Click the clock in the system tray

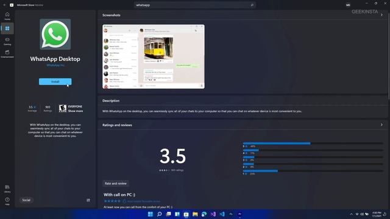(x=377, y=214)
